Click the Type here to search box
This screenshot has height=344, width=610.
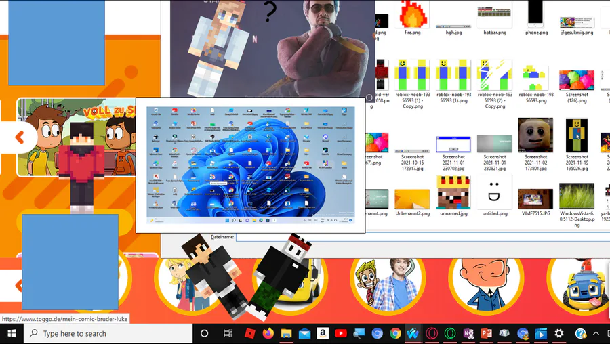tap(108, 334)
